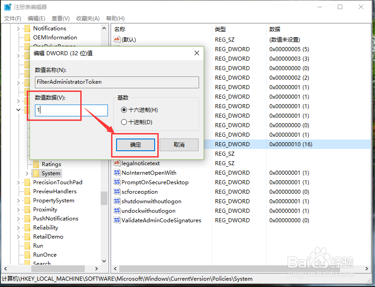Expand the Notifications tree node
This screenshot has width=375, height=287.
point(18,28)
